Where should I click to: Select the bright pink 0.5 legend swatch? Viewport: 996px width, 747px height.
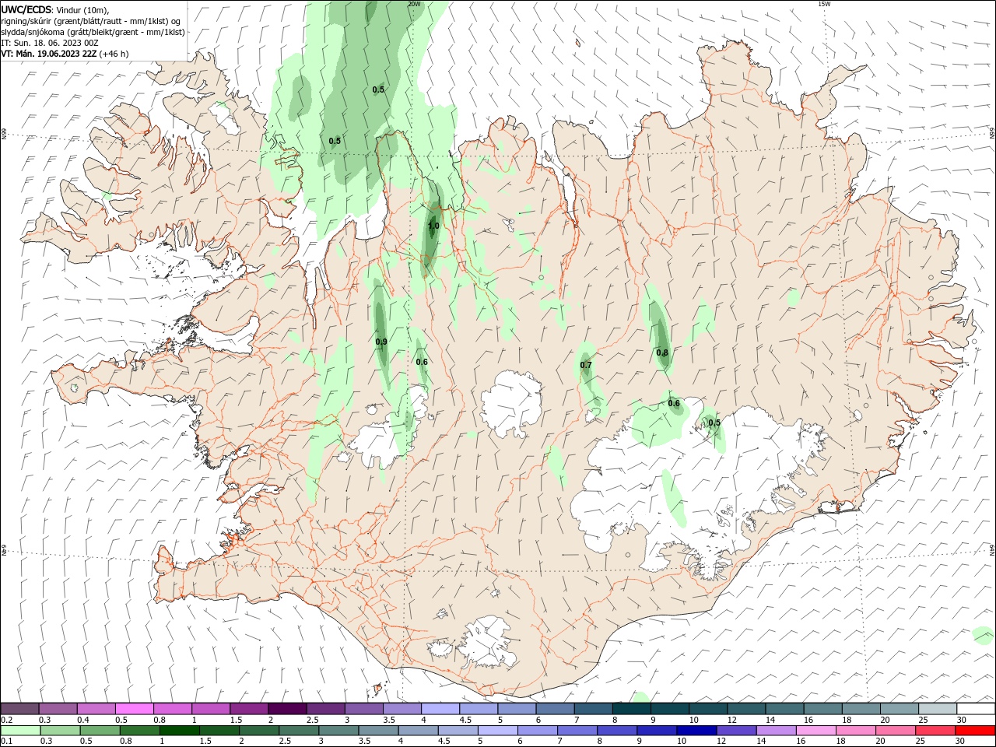(x=135, y=709)
